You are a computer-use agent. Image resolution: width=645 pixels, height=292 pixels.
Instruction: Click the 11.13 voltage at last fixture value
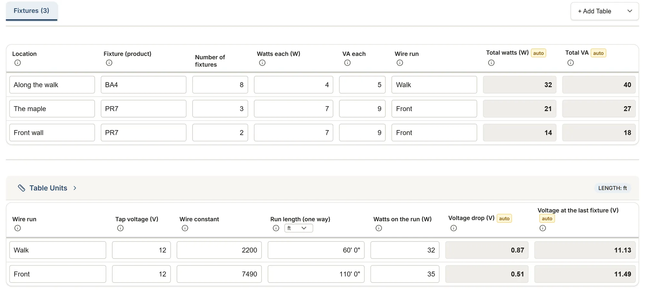[x=585, y=250]
